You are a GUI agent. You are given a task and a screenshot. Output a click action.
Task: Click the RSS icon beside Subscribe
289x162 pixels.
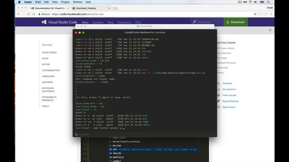coord(219,83)
